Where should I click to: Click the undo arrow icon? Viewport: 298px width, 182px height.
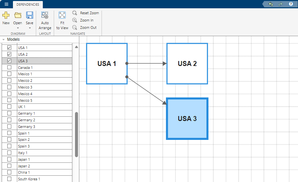[271, 4]
